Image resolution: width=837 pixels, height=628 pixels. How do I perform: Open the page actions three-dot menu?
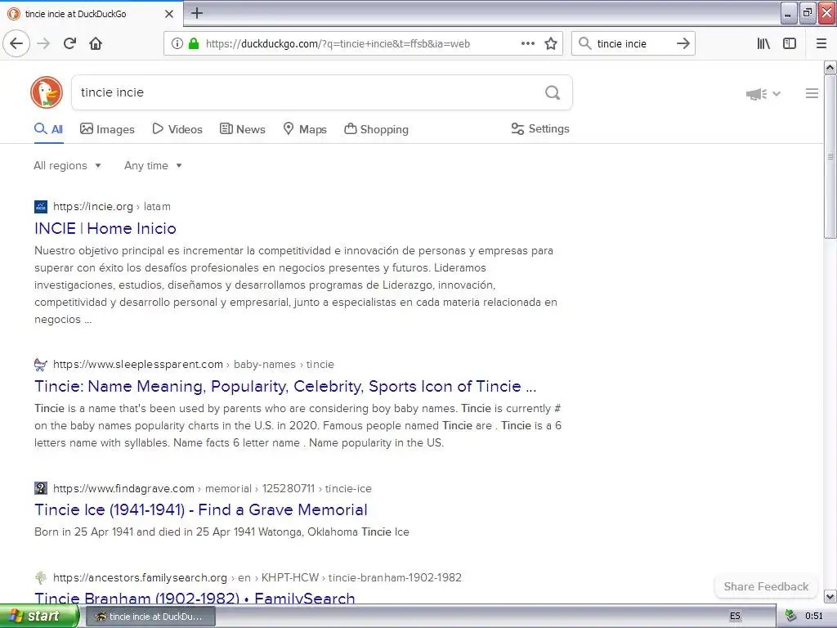pyautogui.click(x=528, y=43)
